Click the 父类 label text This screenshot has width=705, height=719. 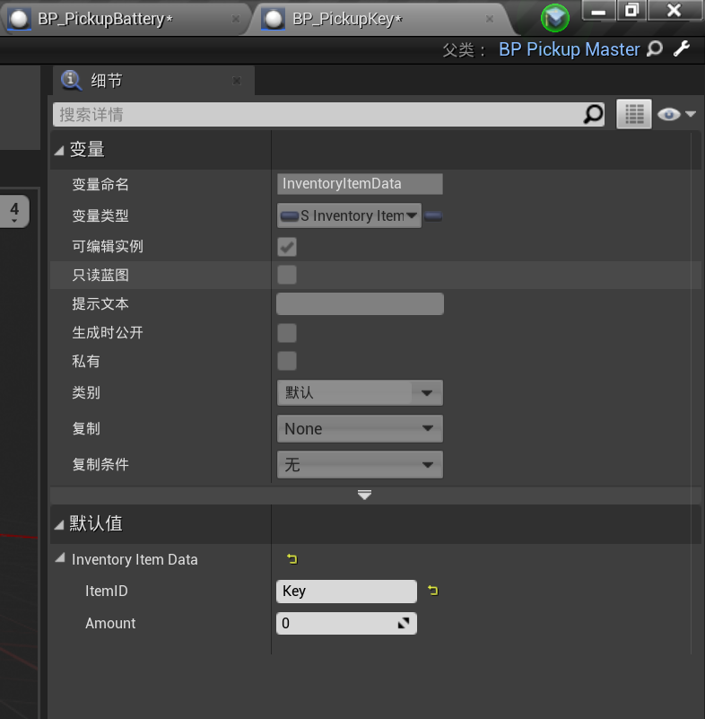pyautogui.click(x=463, y=50)
